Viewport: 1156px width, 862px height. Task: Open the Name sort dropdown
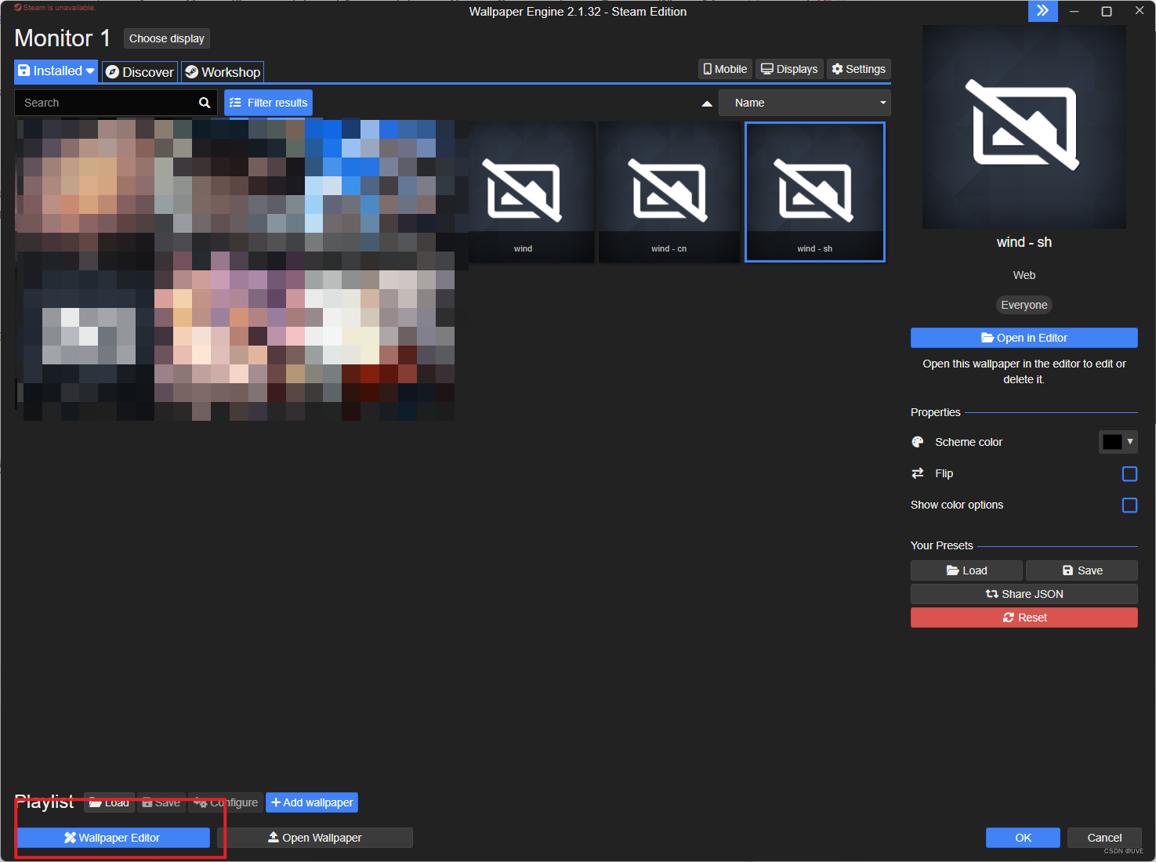pos(804,103)
